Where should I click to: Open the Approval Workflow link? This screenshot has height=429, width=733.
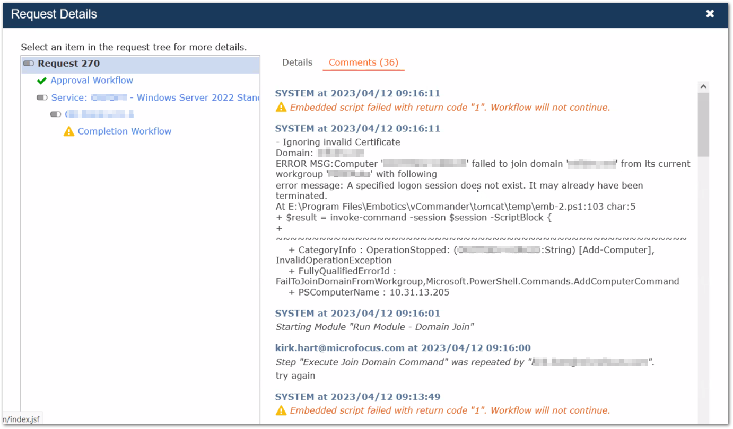[92, 81]
